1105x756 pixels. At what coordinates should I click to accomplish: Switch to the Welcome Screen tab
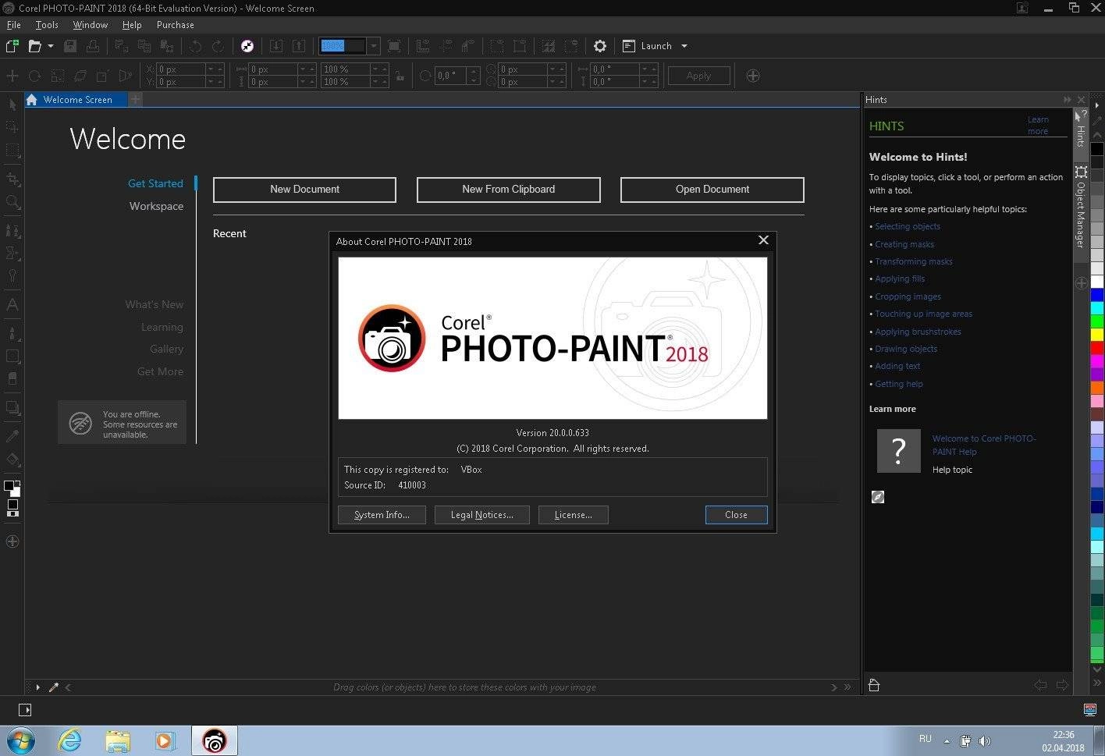[x=76, y=100]
